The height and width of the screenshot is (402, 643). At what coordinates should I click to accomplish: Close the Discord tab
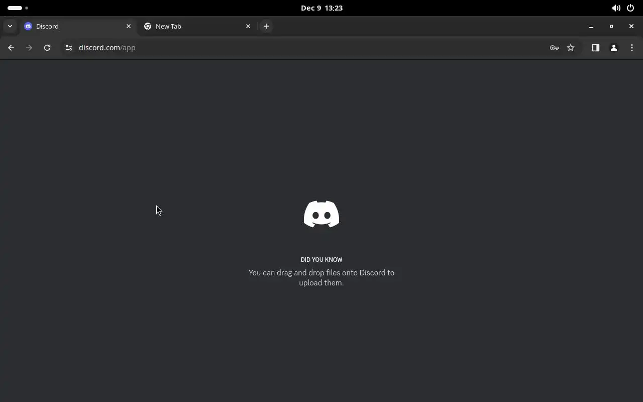tap(129, 26)
